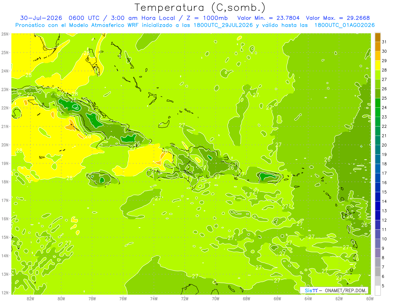
Task: Click the 'Z = 1000mb' level text
Action: (208, 18)
